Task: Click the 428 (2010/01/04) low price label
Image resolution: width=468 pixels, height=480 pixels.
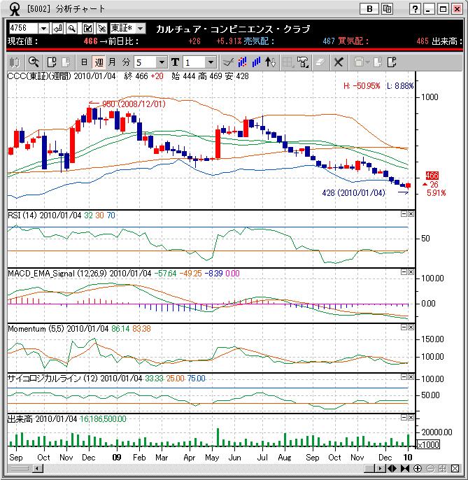Action: click(x=353, y=193)
